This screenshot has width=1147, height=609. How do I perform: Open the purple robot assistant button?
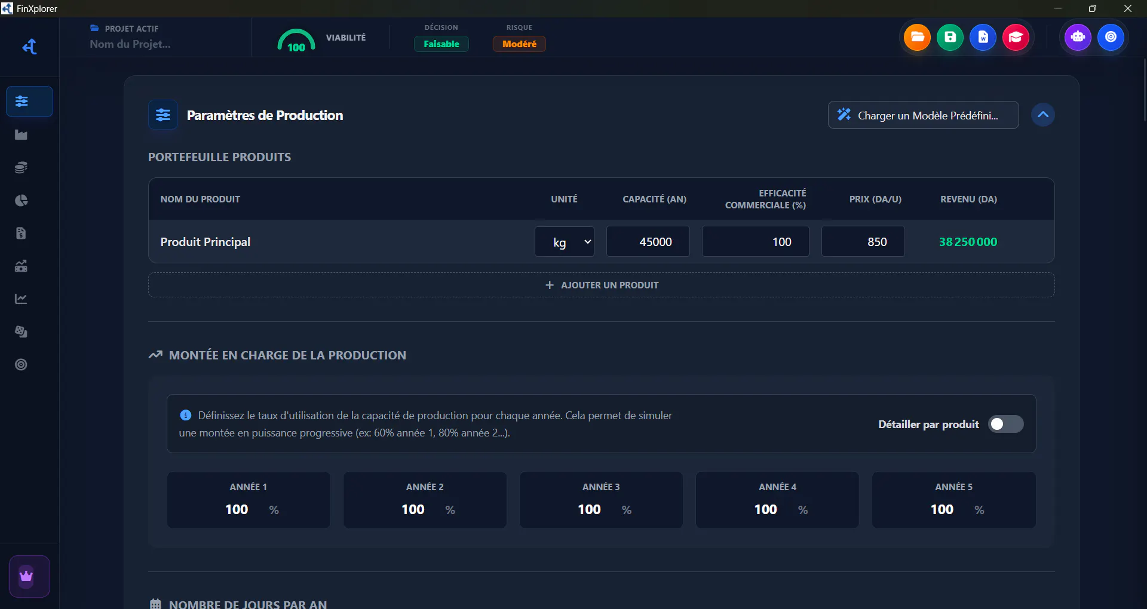click(1078, 38)
